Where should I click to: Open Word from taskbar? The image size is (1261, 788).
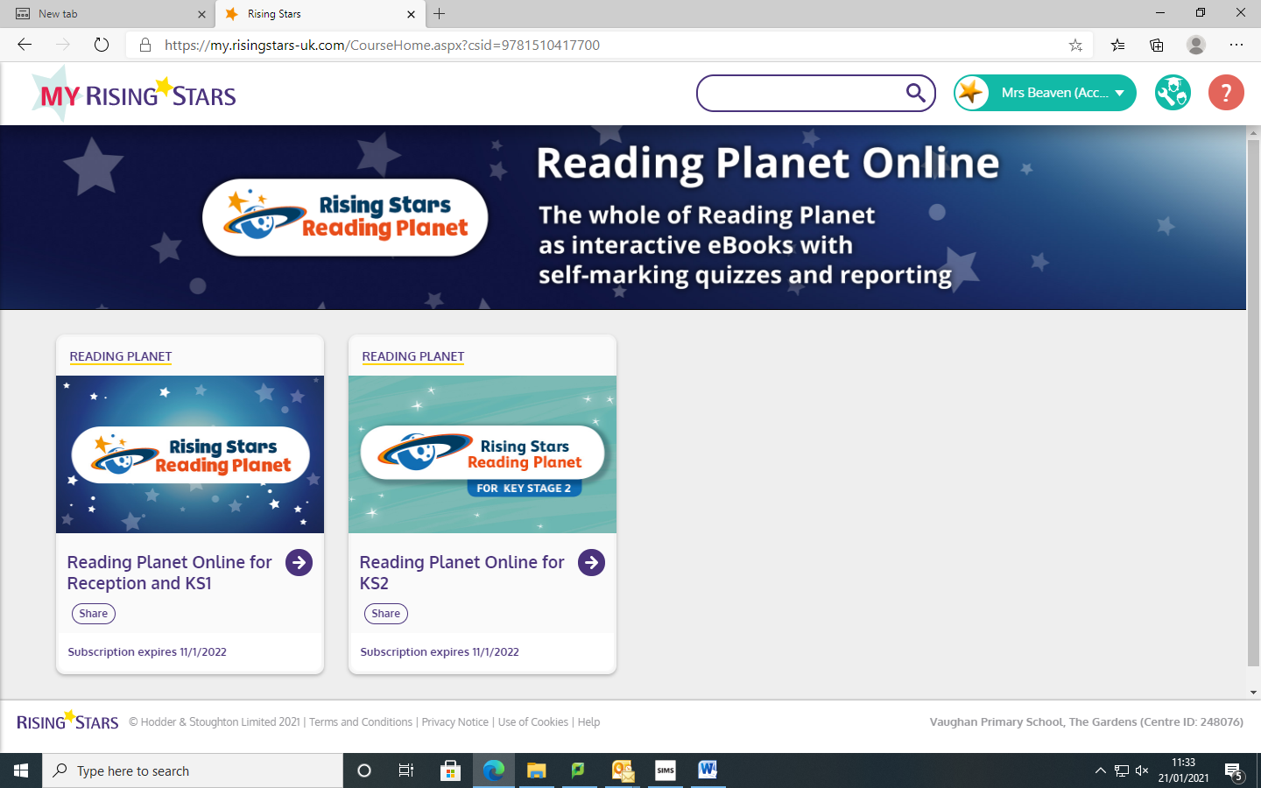click(708, 770)
